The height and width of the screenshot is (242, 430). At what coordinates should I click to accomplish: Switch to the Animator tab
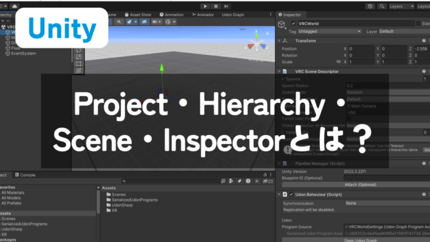pos(203,15)
